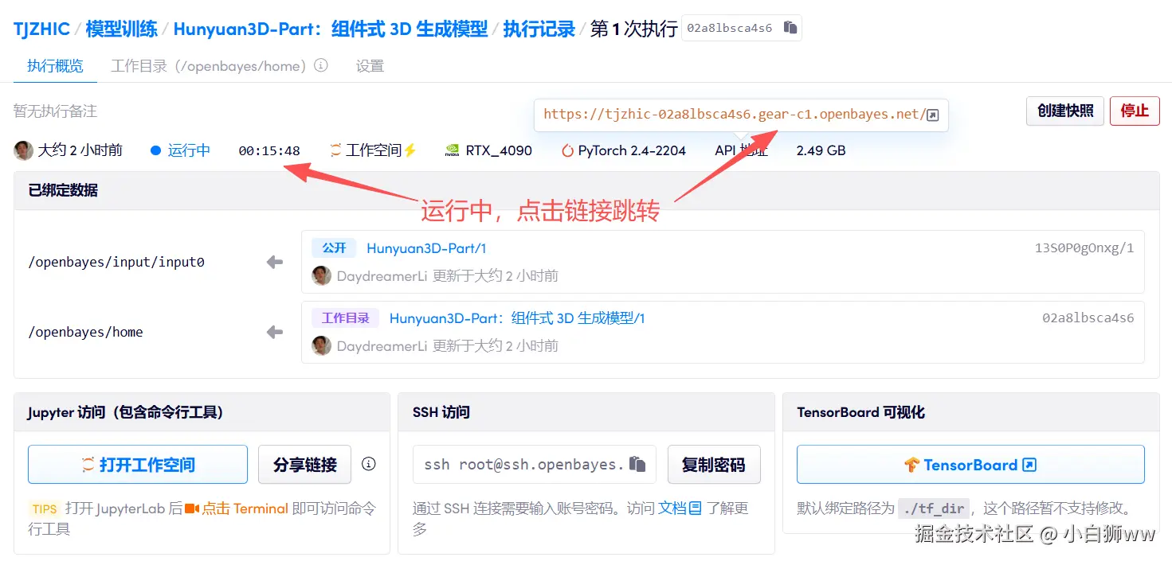This screenshot has height=561, width=1172.
Task: Click the document icon after 文档
Action: pos(696,508)
